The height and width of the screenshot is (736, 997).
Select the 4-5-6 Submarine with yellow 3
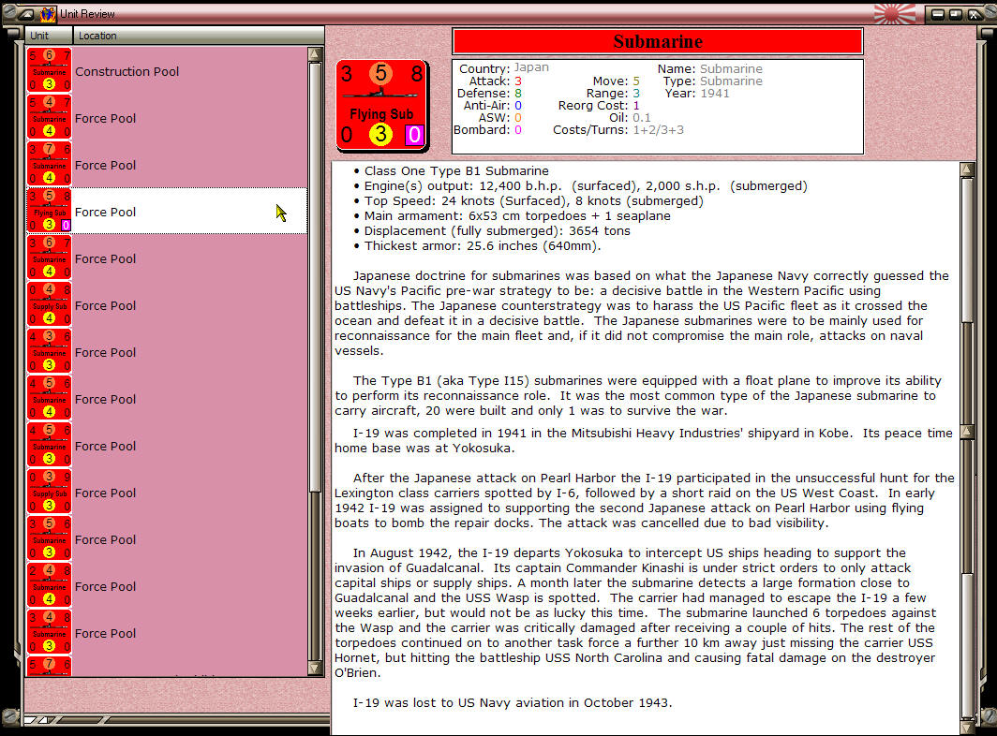(49, 445)
